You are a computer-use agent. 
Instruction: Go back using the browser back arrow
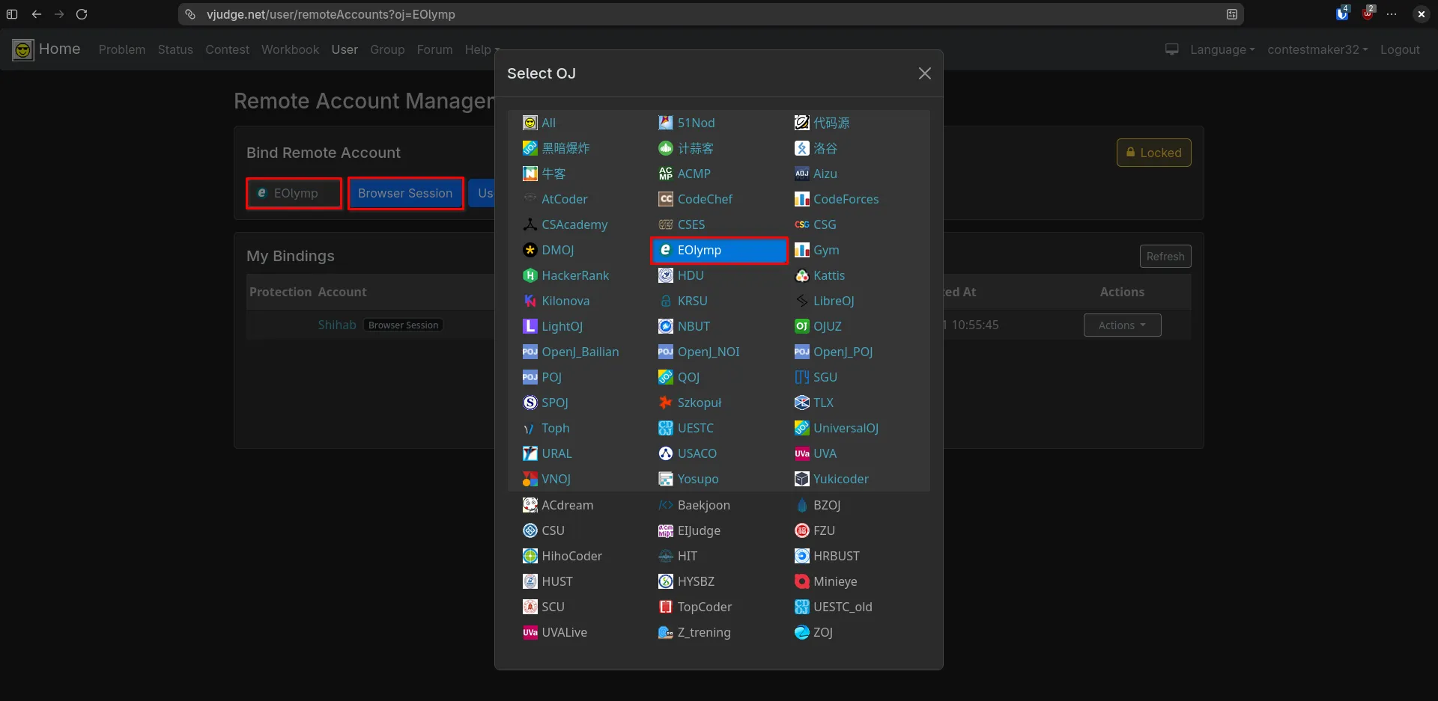click(36, 14)
